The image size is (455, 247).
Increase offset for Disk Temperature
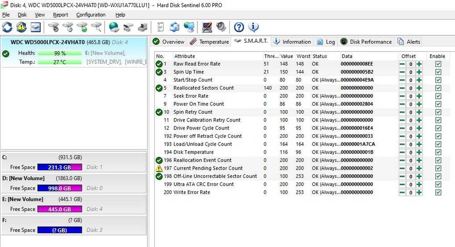click(419, 152)
